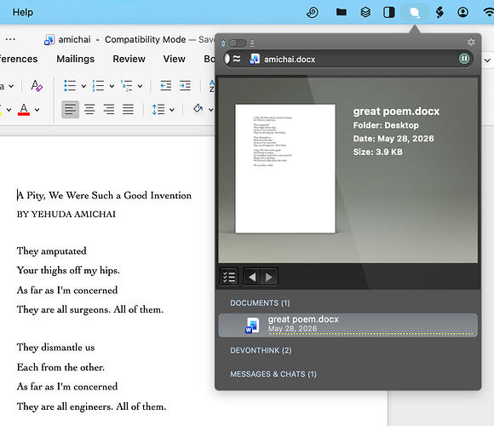The width and height of the screenshot is (494, 426).
Task: Open Wi-Fi status menu
Action: coord(488,12)
